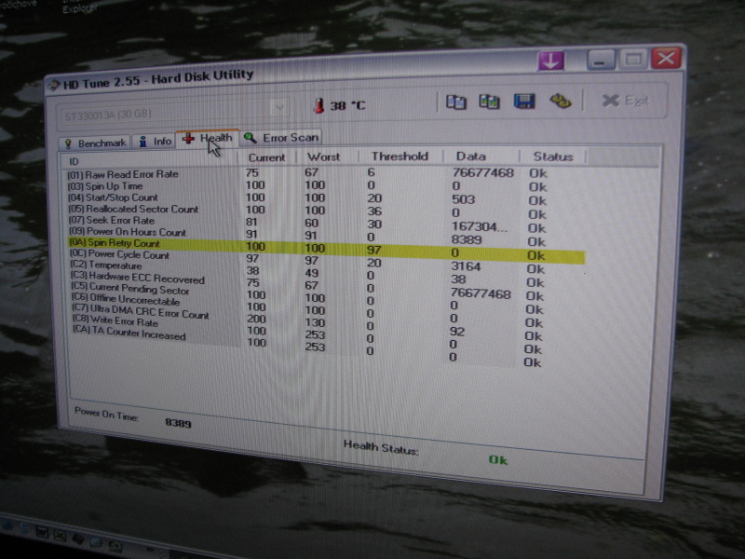Select the highlighted (0A) Spin Retry Count row
Screen dimensions: 745x559
326,249
